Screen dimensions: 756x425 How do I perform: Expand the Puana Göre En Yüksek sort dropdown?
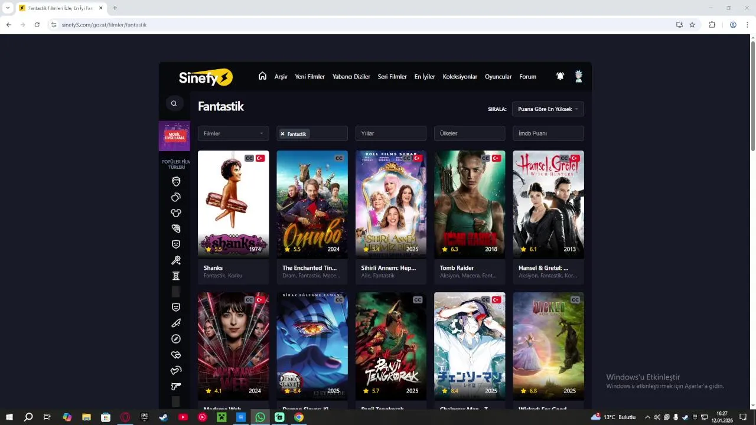coord(548,109)
